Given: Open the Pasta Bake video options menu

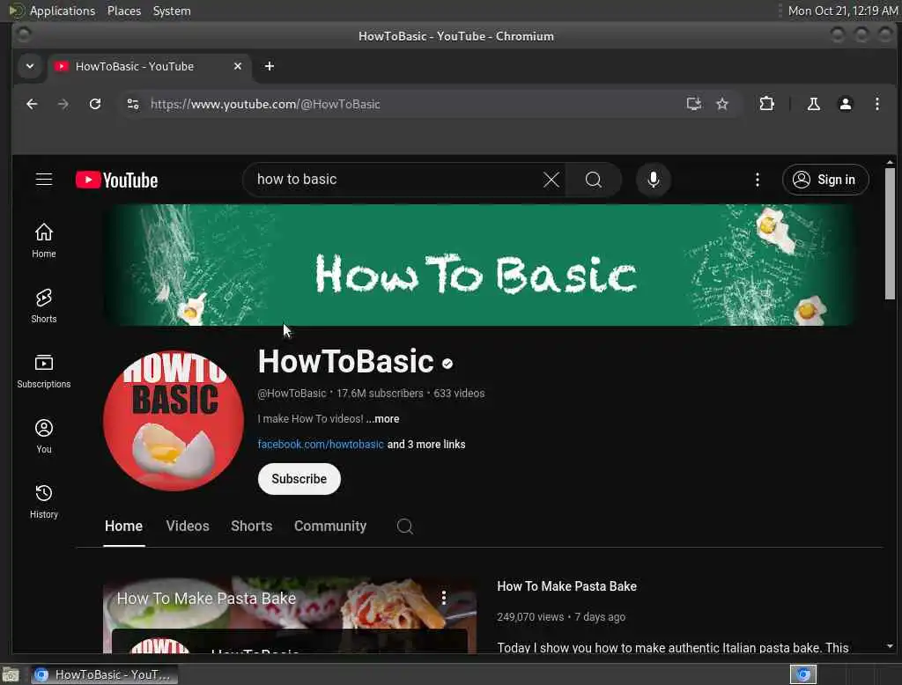Looking at the screenshot, I should (x=443, y=598).
